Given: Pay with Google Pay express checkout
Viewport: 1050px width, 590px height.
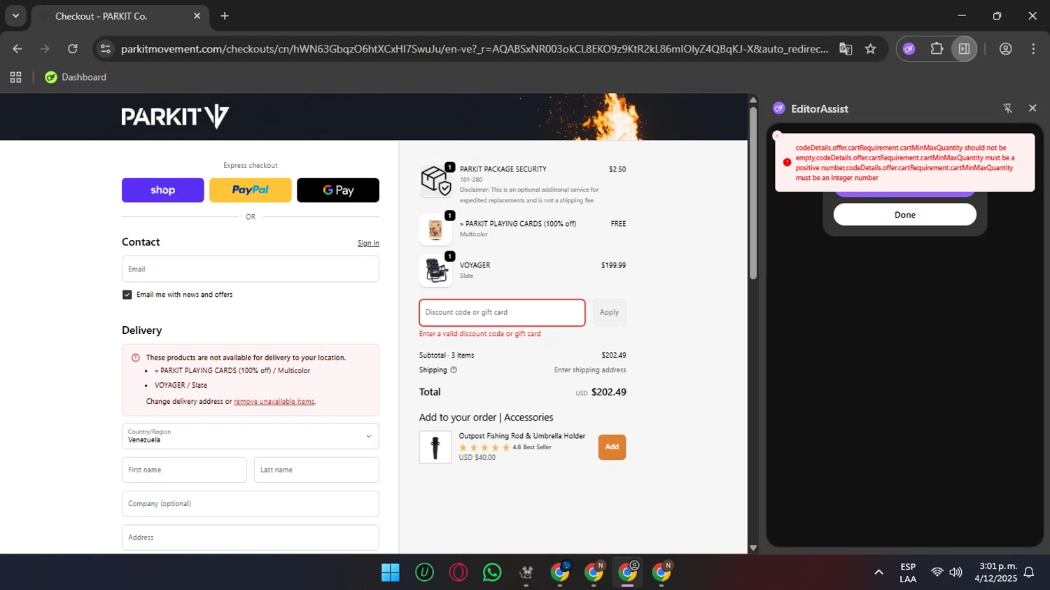Looking at the screenshot, I should (338, 190).
